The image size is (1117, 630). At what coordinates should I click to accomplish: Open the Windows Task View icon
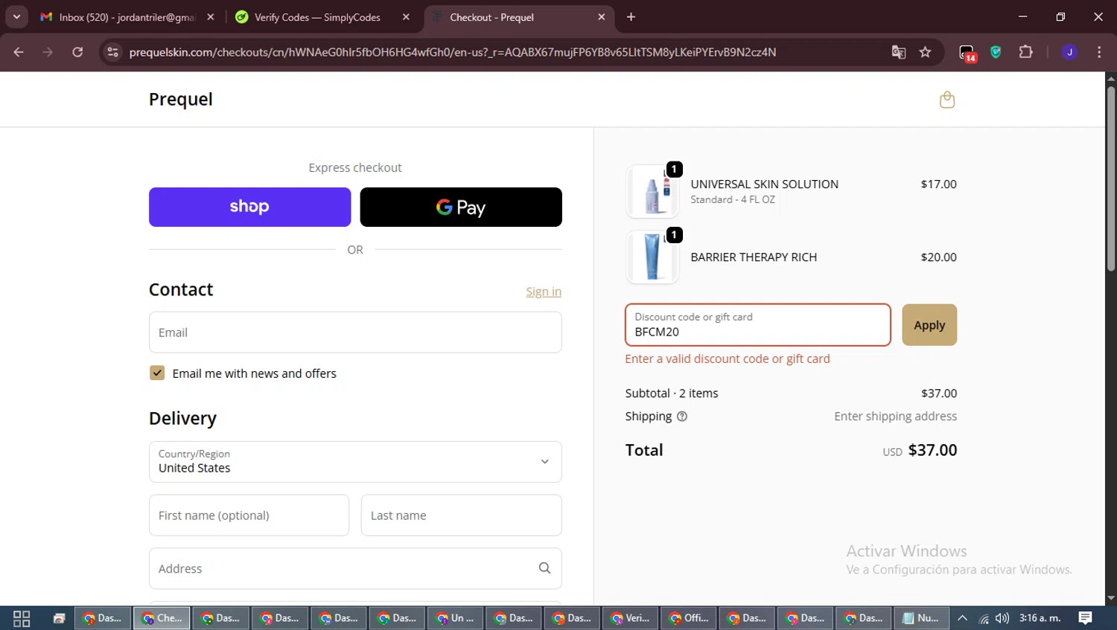click(22, 618)
